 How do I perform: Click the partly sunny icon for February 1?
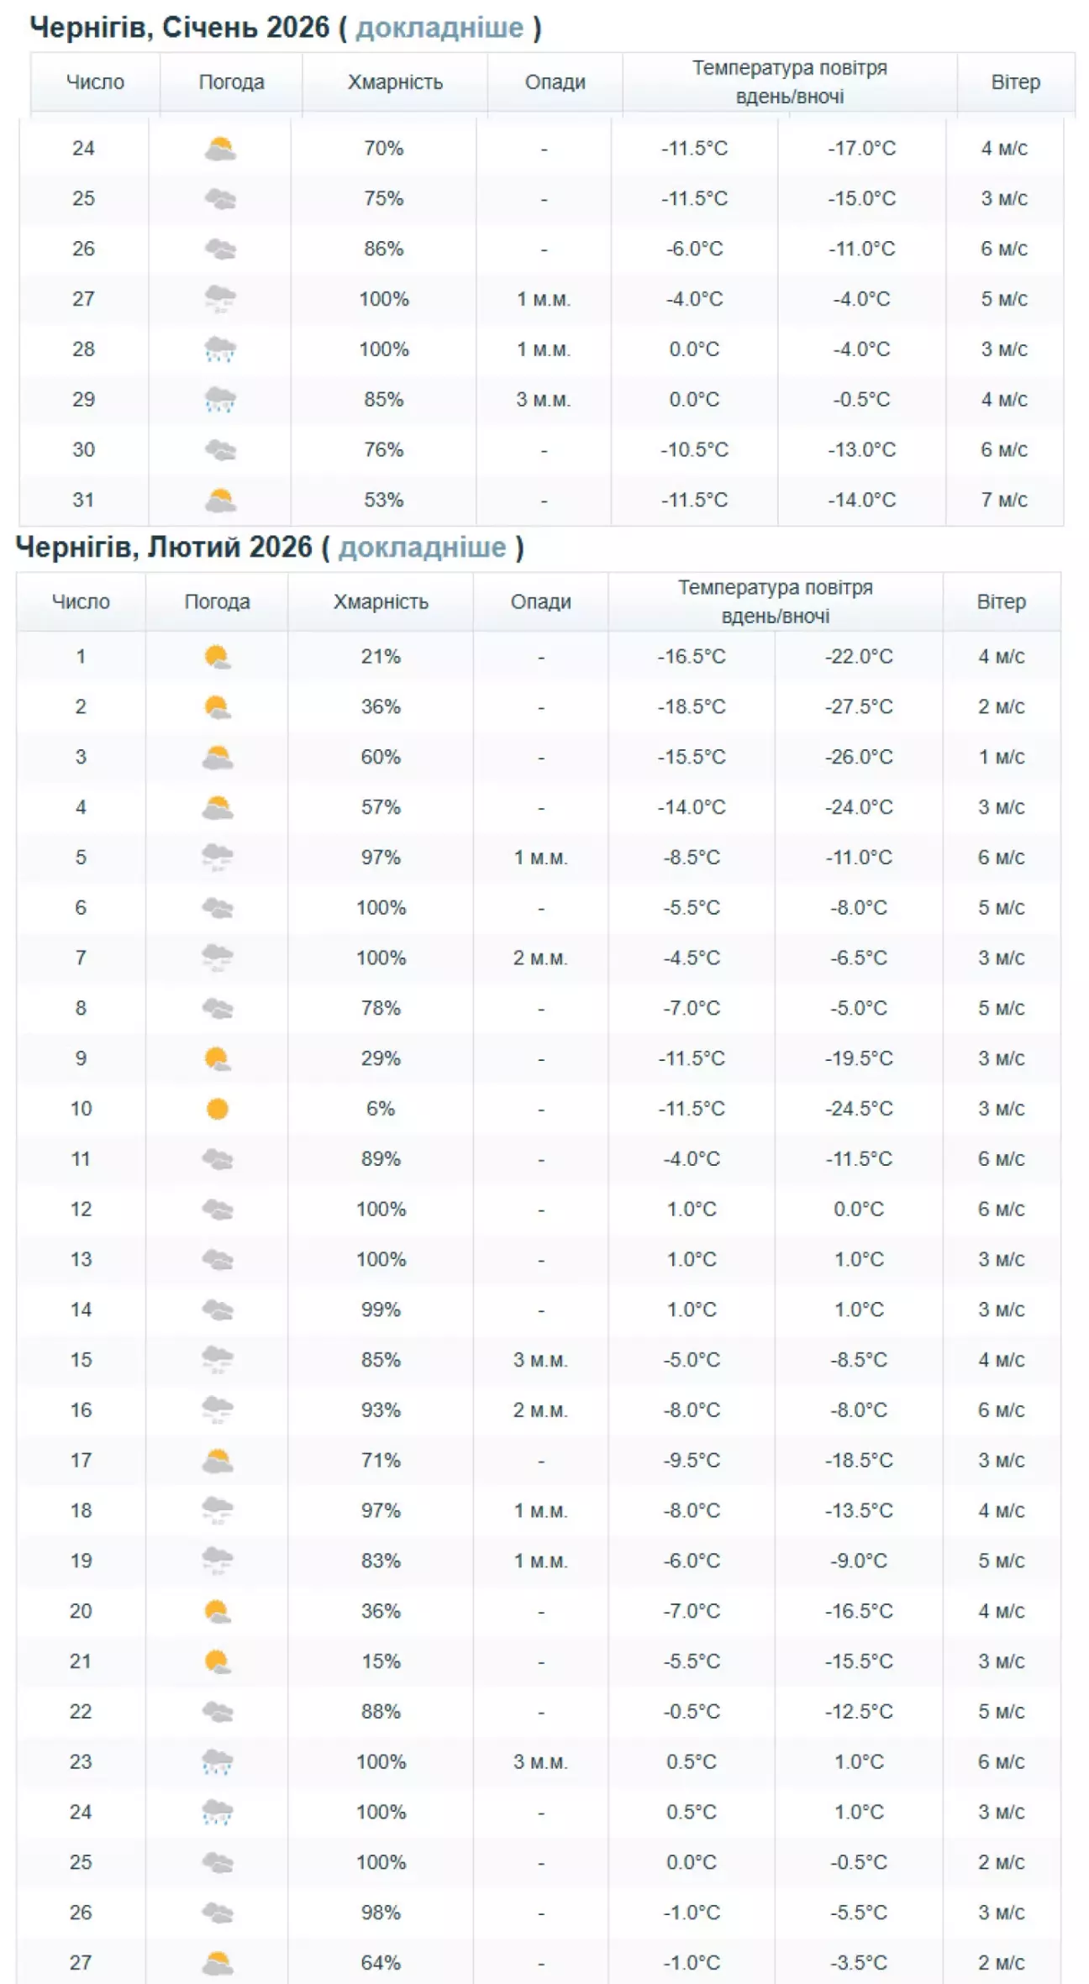pyautogui.click(x=217, y=657)
